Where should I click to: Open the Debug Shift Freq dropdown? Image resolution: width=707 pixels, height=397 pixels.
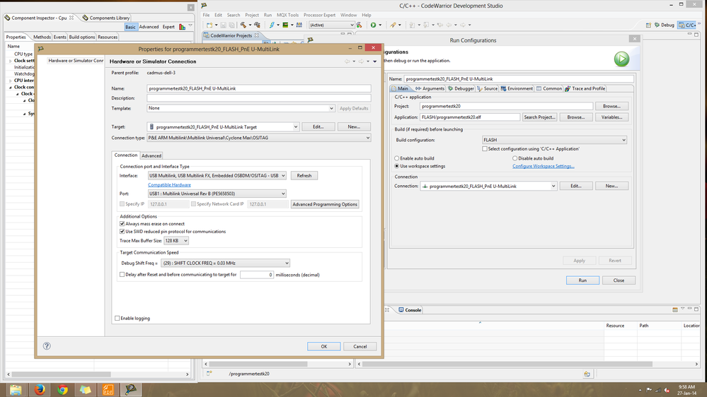click(x=287, y=263)
